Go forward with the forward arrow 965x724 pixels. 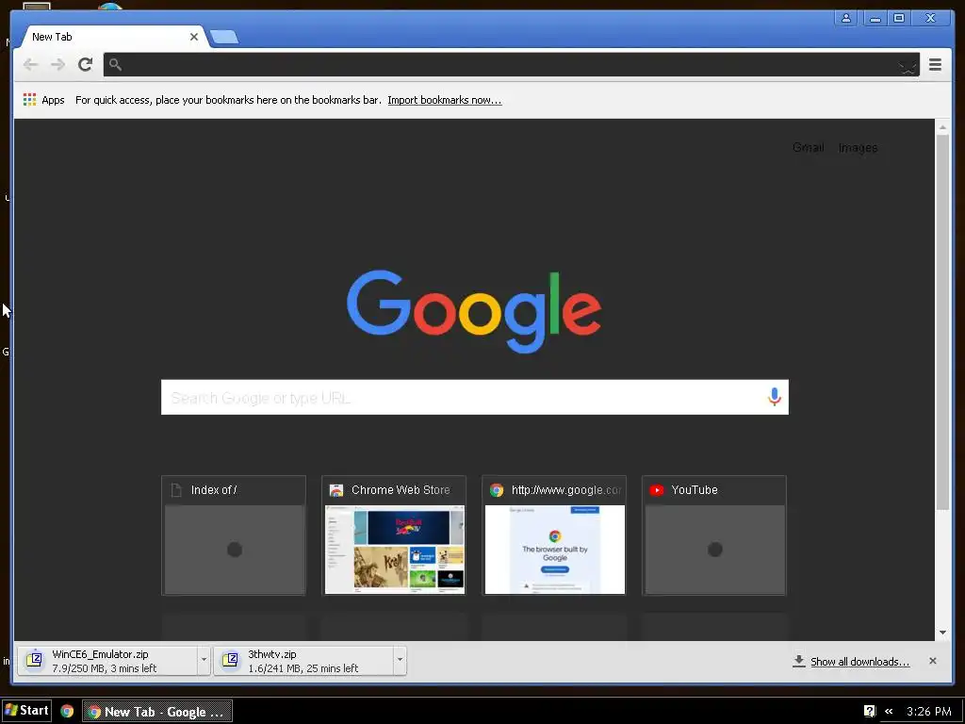(x=57, y=65)
